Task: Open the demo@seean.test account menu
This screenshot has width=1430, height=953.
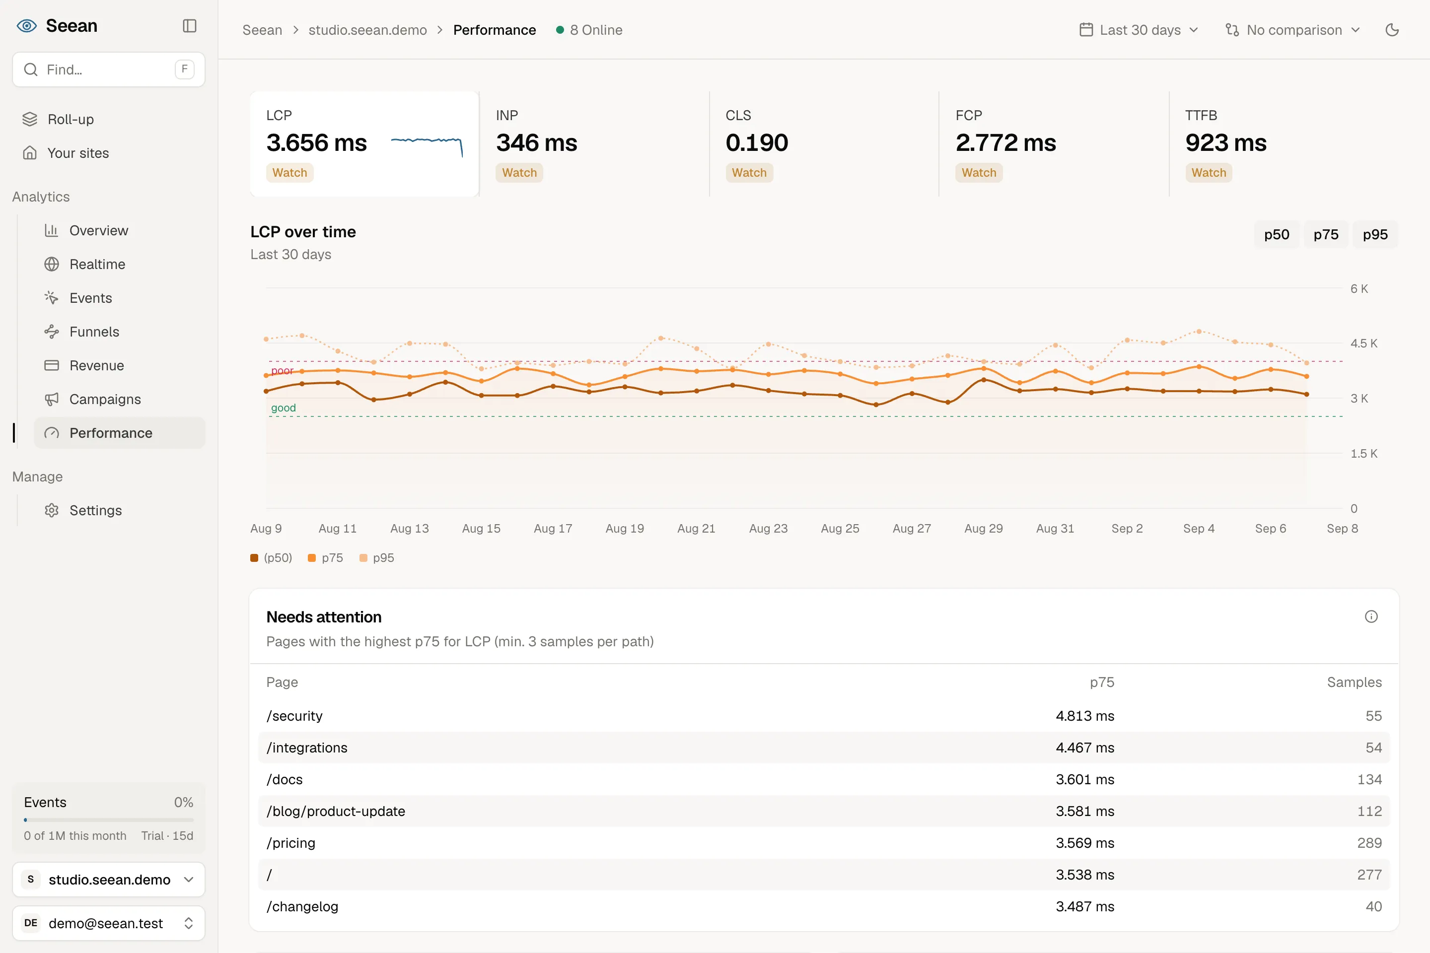Action: coord(109,923)
